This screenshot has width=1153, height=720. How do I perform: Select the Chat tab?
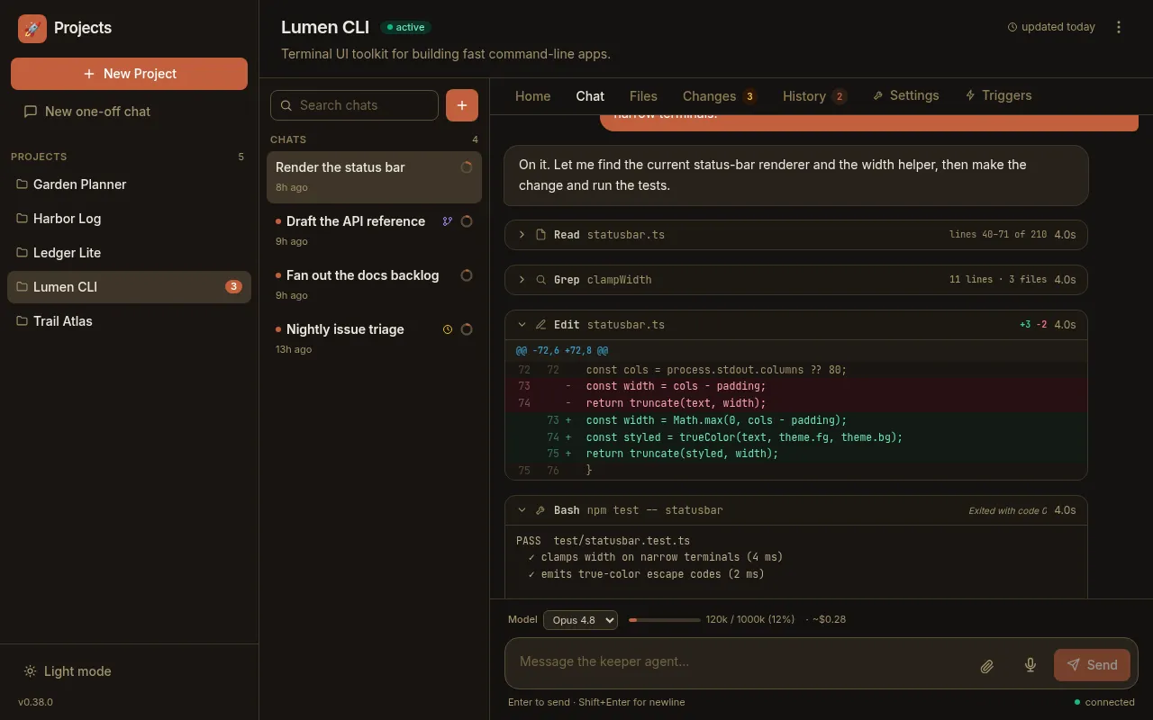point(590,96)
